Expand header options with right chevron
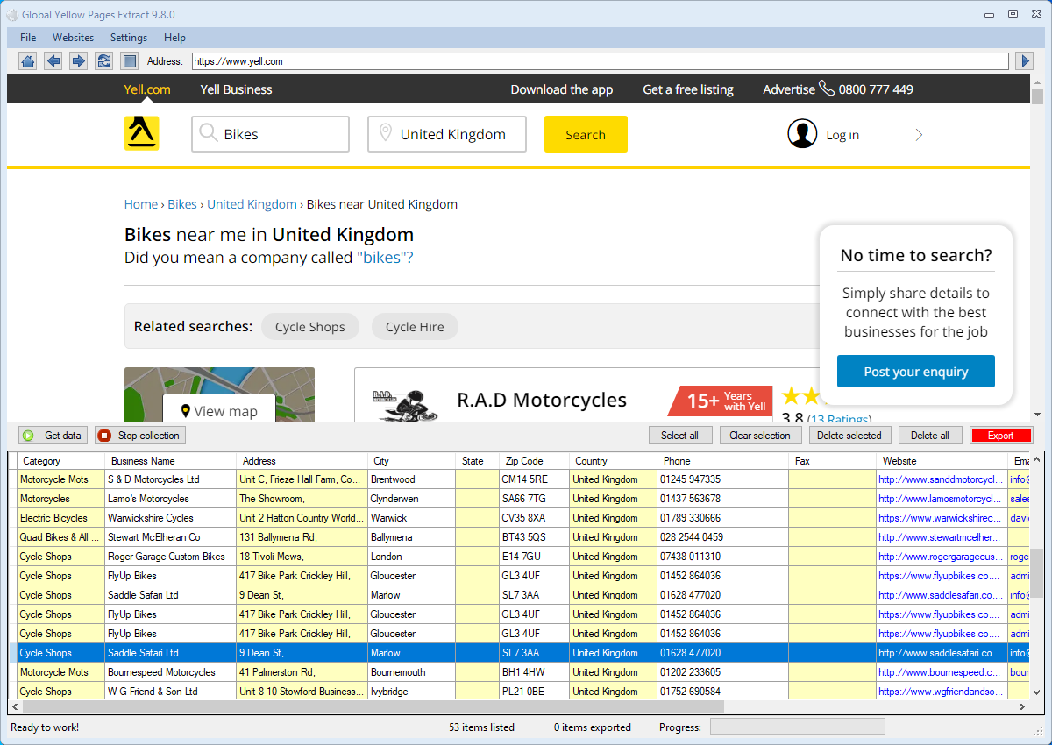 tap(919, 135)
